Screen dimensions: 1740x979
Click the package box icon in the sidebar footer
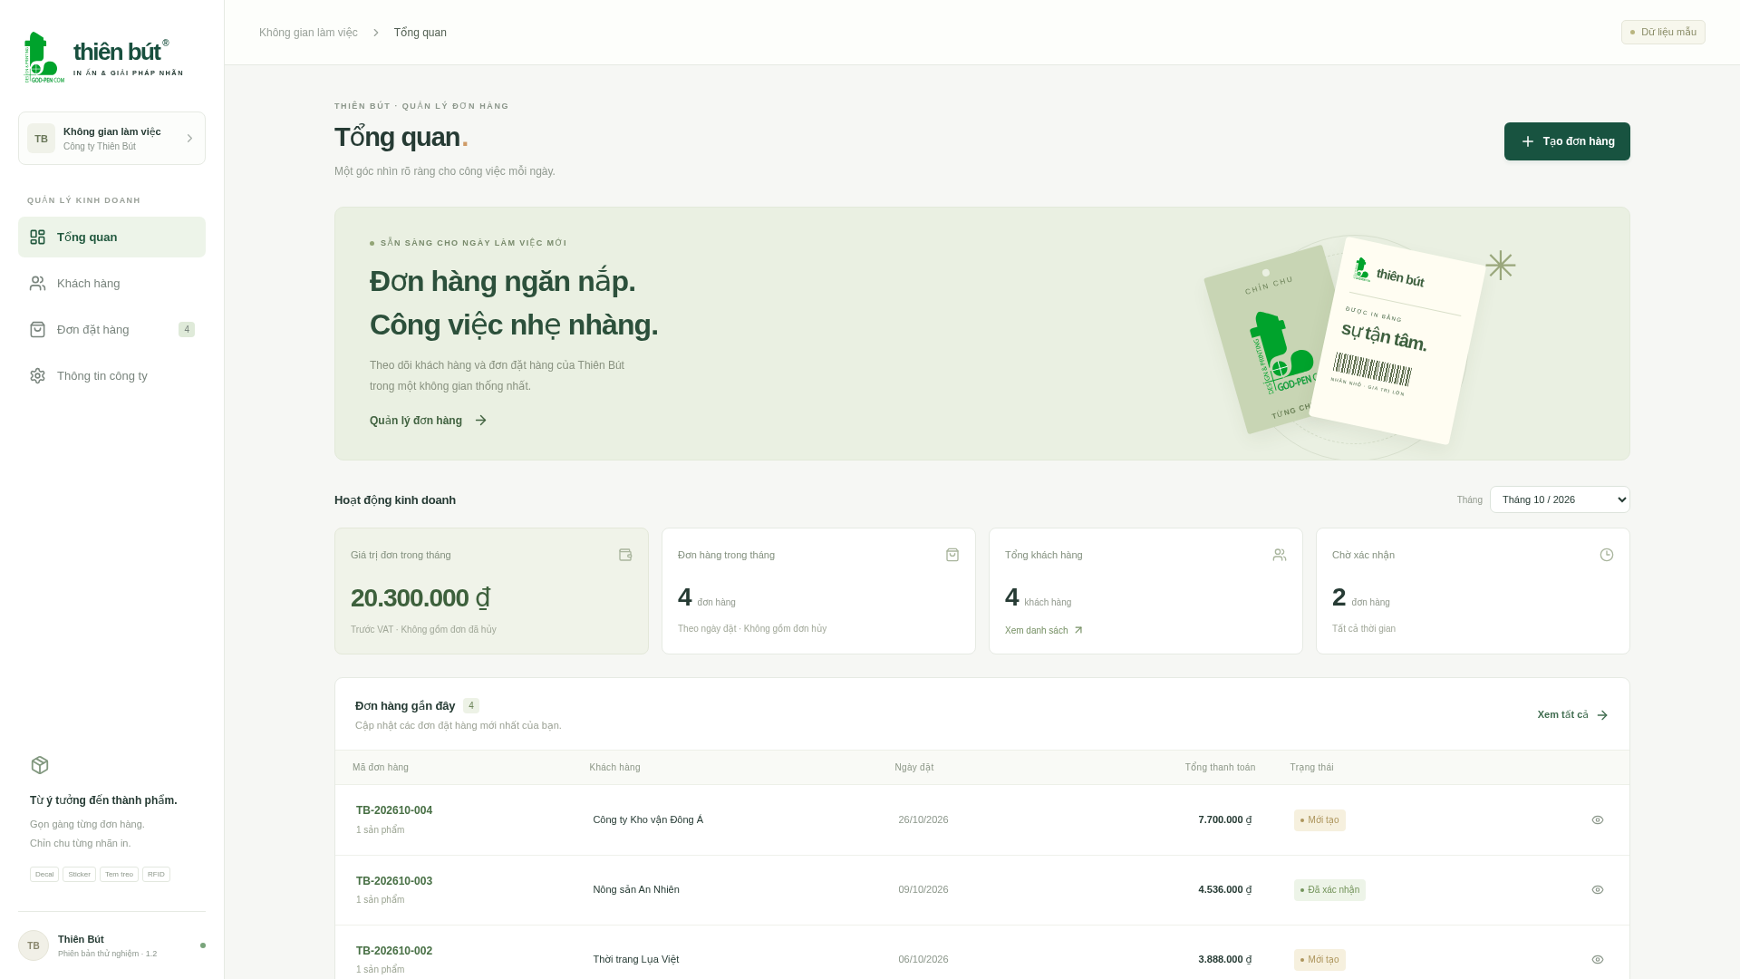point(40,765)
